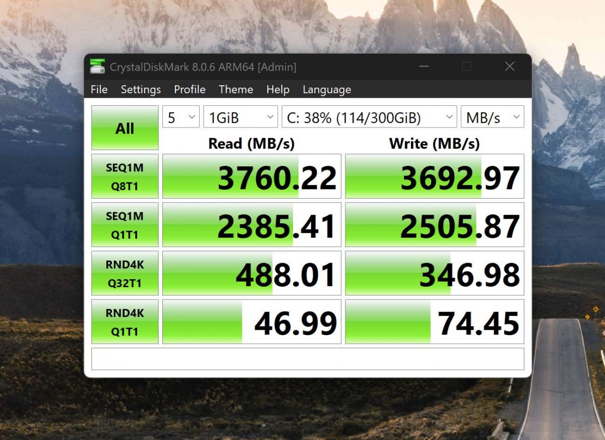The width and height of the screenshot is (605, 440).
Task: Click the 74.45 random write result
Action: [x=435, y=322]
